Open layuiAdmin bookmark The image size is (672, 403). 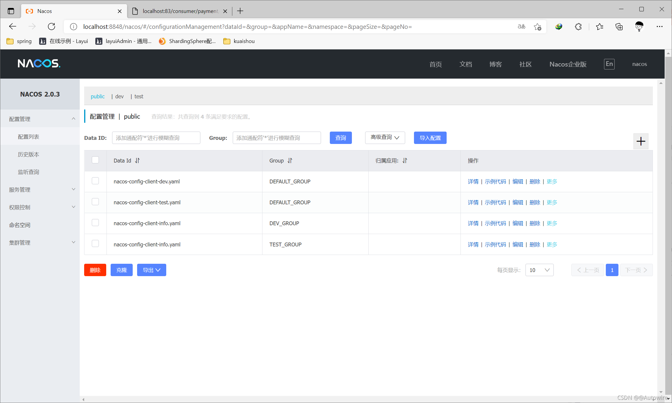[124, 41]
